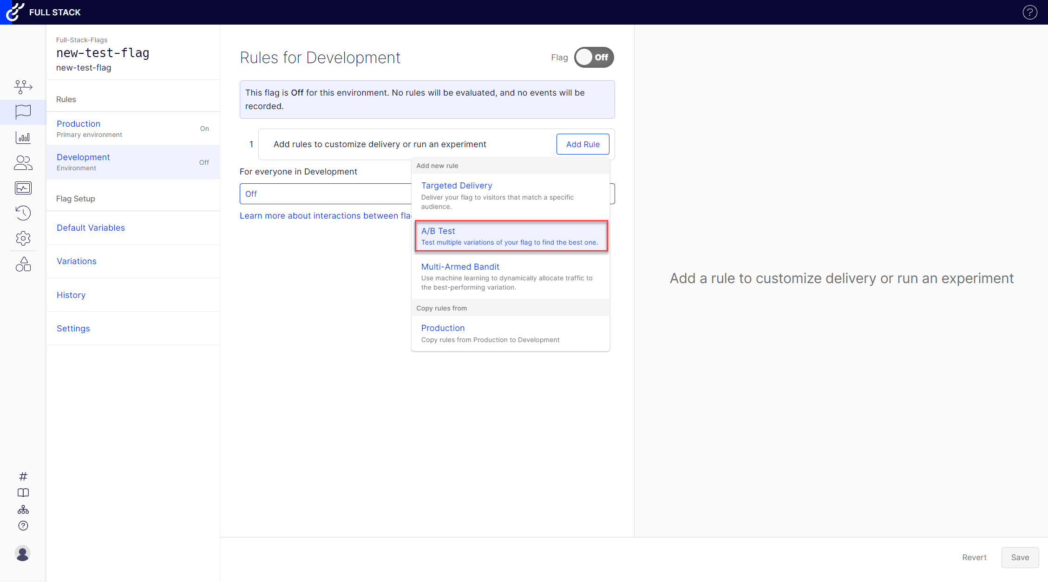This screenshot has height=582, width=1048.
Task: Click the Add Rule button
Action: pyautogui.click(x=583, y=144)
